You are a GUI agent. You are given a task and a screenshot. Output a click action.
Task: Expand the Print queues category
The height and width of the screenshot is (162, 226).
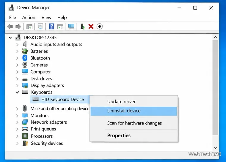(x=17, y=129)
